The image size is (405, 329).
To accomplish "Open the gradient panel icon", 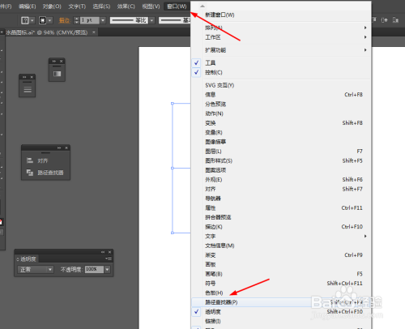I will 57,74.
